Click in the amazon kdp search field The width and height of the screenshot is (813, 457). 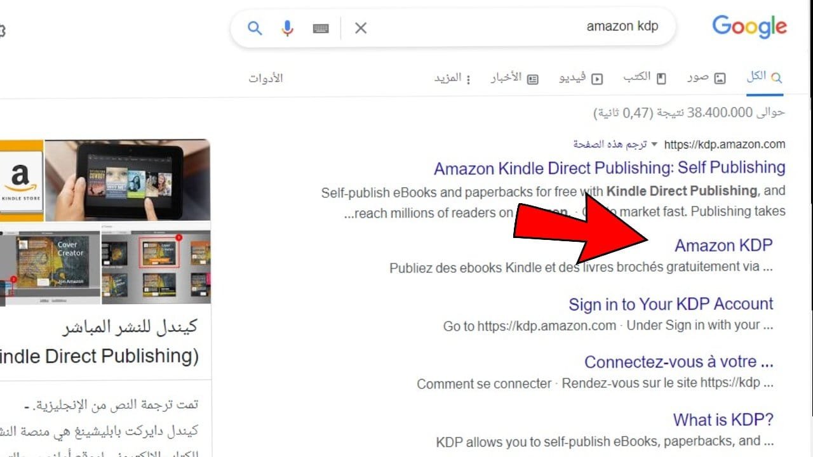508,27
